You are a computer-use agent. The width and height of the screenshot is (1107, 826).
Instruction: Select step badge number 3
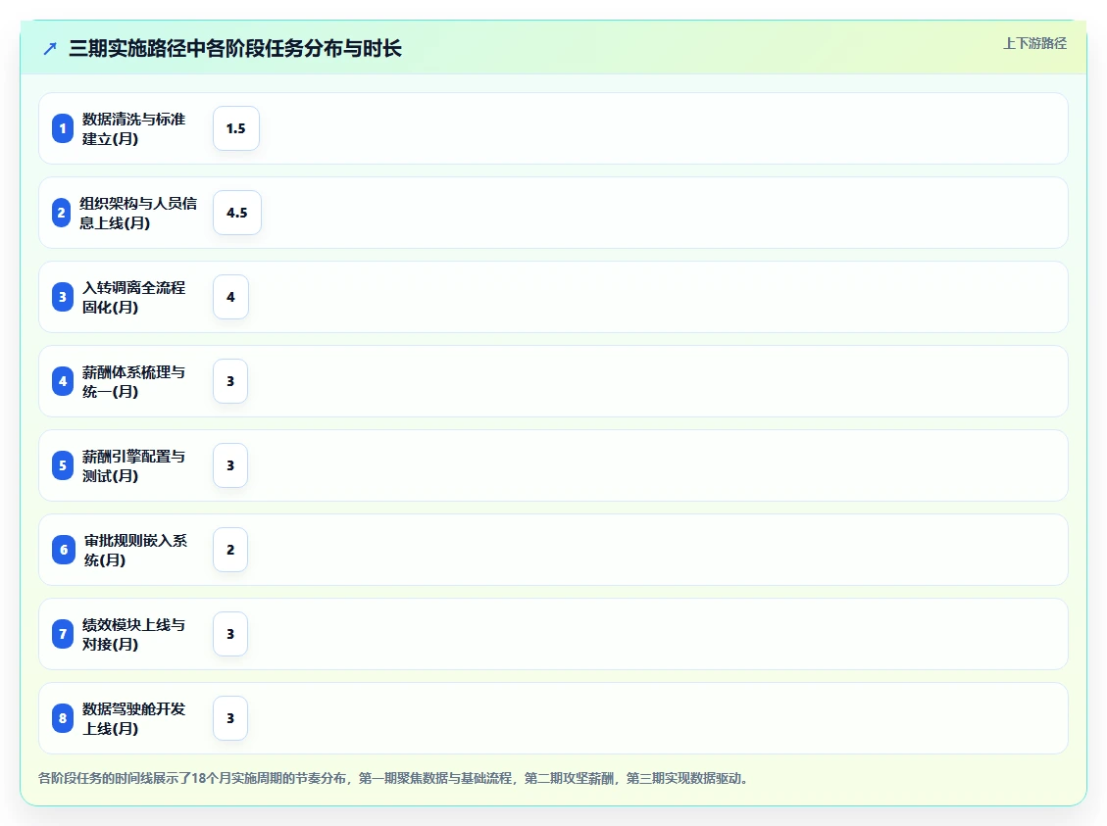[63, 297]
